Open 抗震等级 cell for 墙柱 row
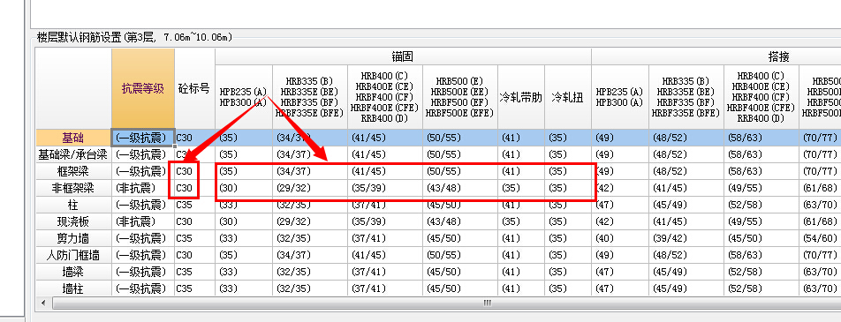This screenshot has height=322, width=841. coord(143,288)
